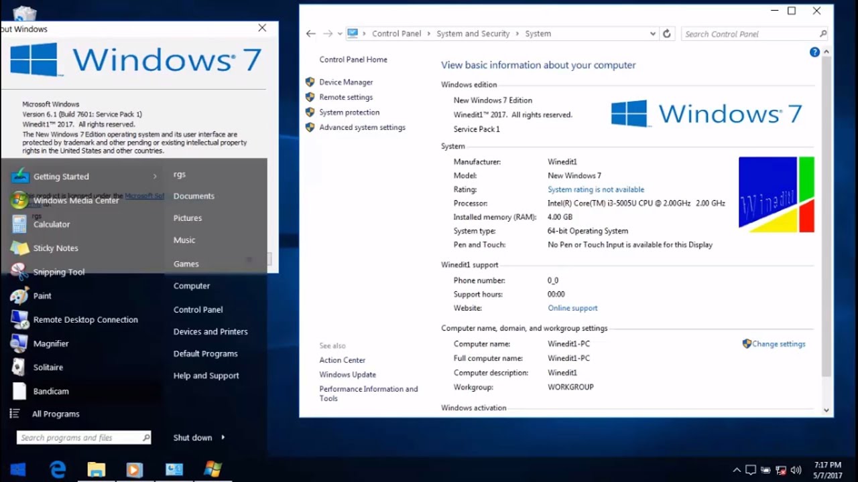Image resolution: width=858 pixels, height=482 pixels.
Task: Open the Calculator icon in Start menu
Action: (20, 224)
